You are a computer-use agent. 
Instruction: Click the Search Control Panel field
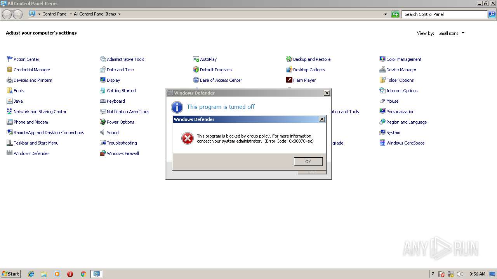445,14
